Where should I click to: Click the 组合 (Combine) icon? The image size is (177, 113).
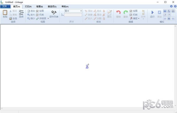(95, 11)
